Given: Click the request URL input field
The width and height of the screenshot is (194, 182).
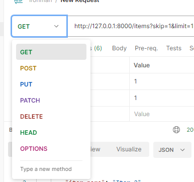Looking at the screenshot, I should (x=131, y=26).
